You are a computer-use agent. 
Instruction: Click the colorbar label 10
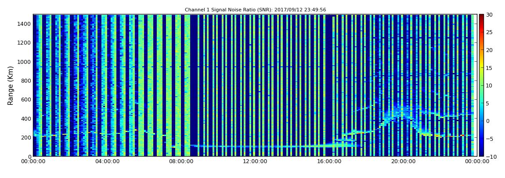tap(490, 86)
